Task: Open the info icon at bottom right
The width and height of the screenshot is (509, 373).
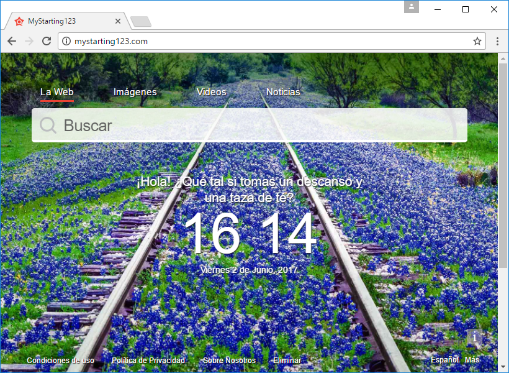Action: [x=474, y=337]
